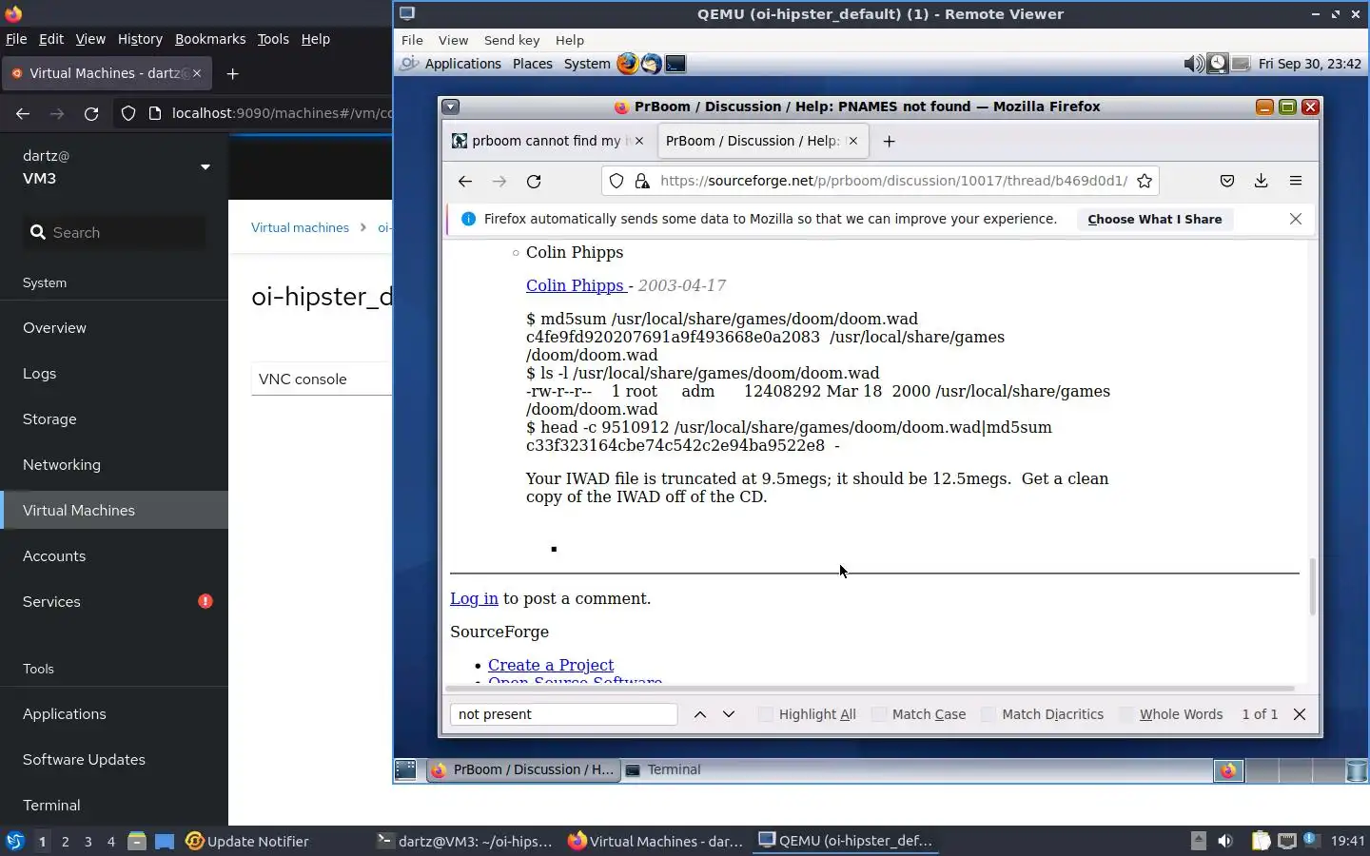This screenshot has width=1370, height=856.
Task: Click the Services alert badge icon
Action: coord(205,601)
